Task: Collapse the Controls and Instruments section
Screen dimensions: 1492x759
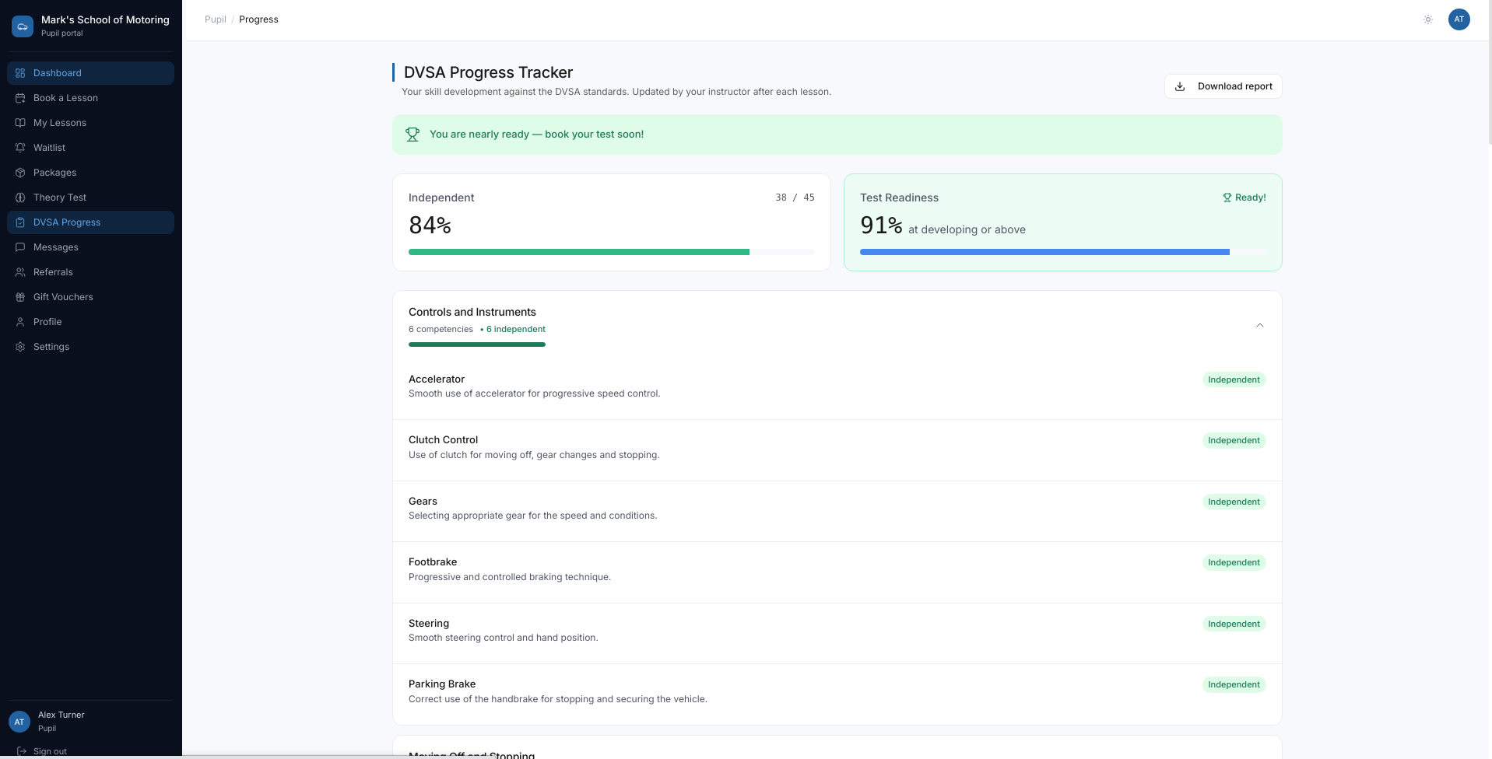Action: tap(1259, 325)
